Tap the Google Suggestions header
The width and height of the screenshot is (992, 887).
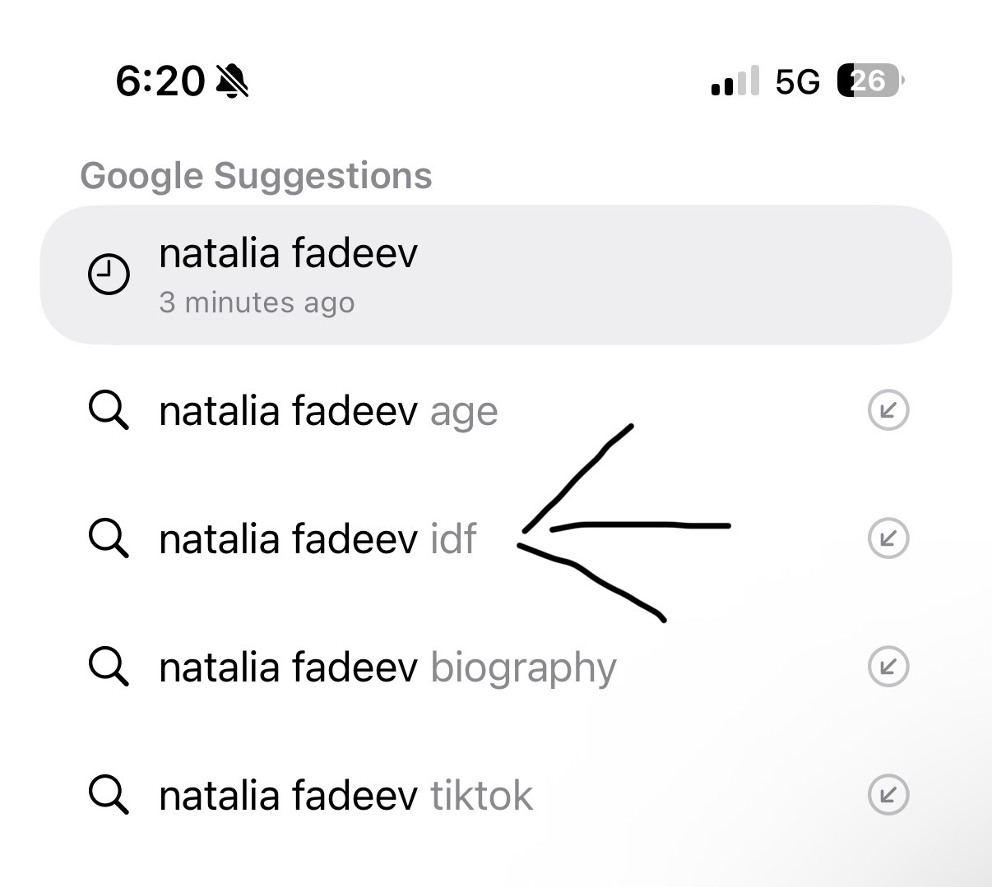pos(256,176)
